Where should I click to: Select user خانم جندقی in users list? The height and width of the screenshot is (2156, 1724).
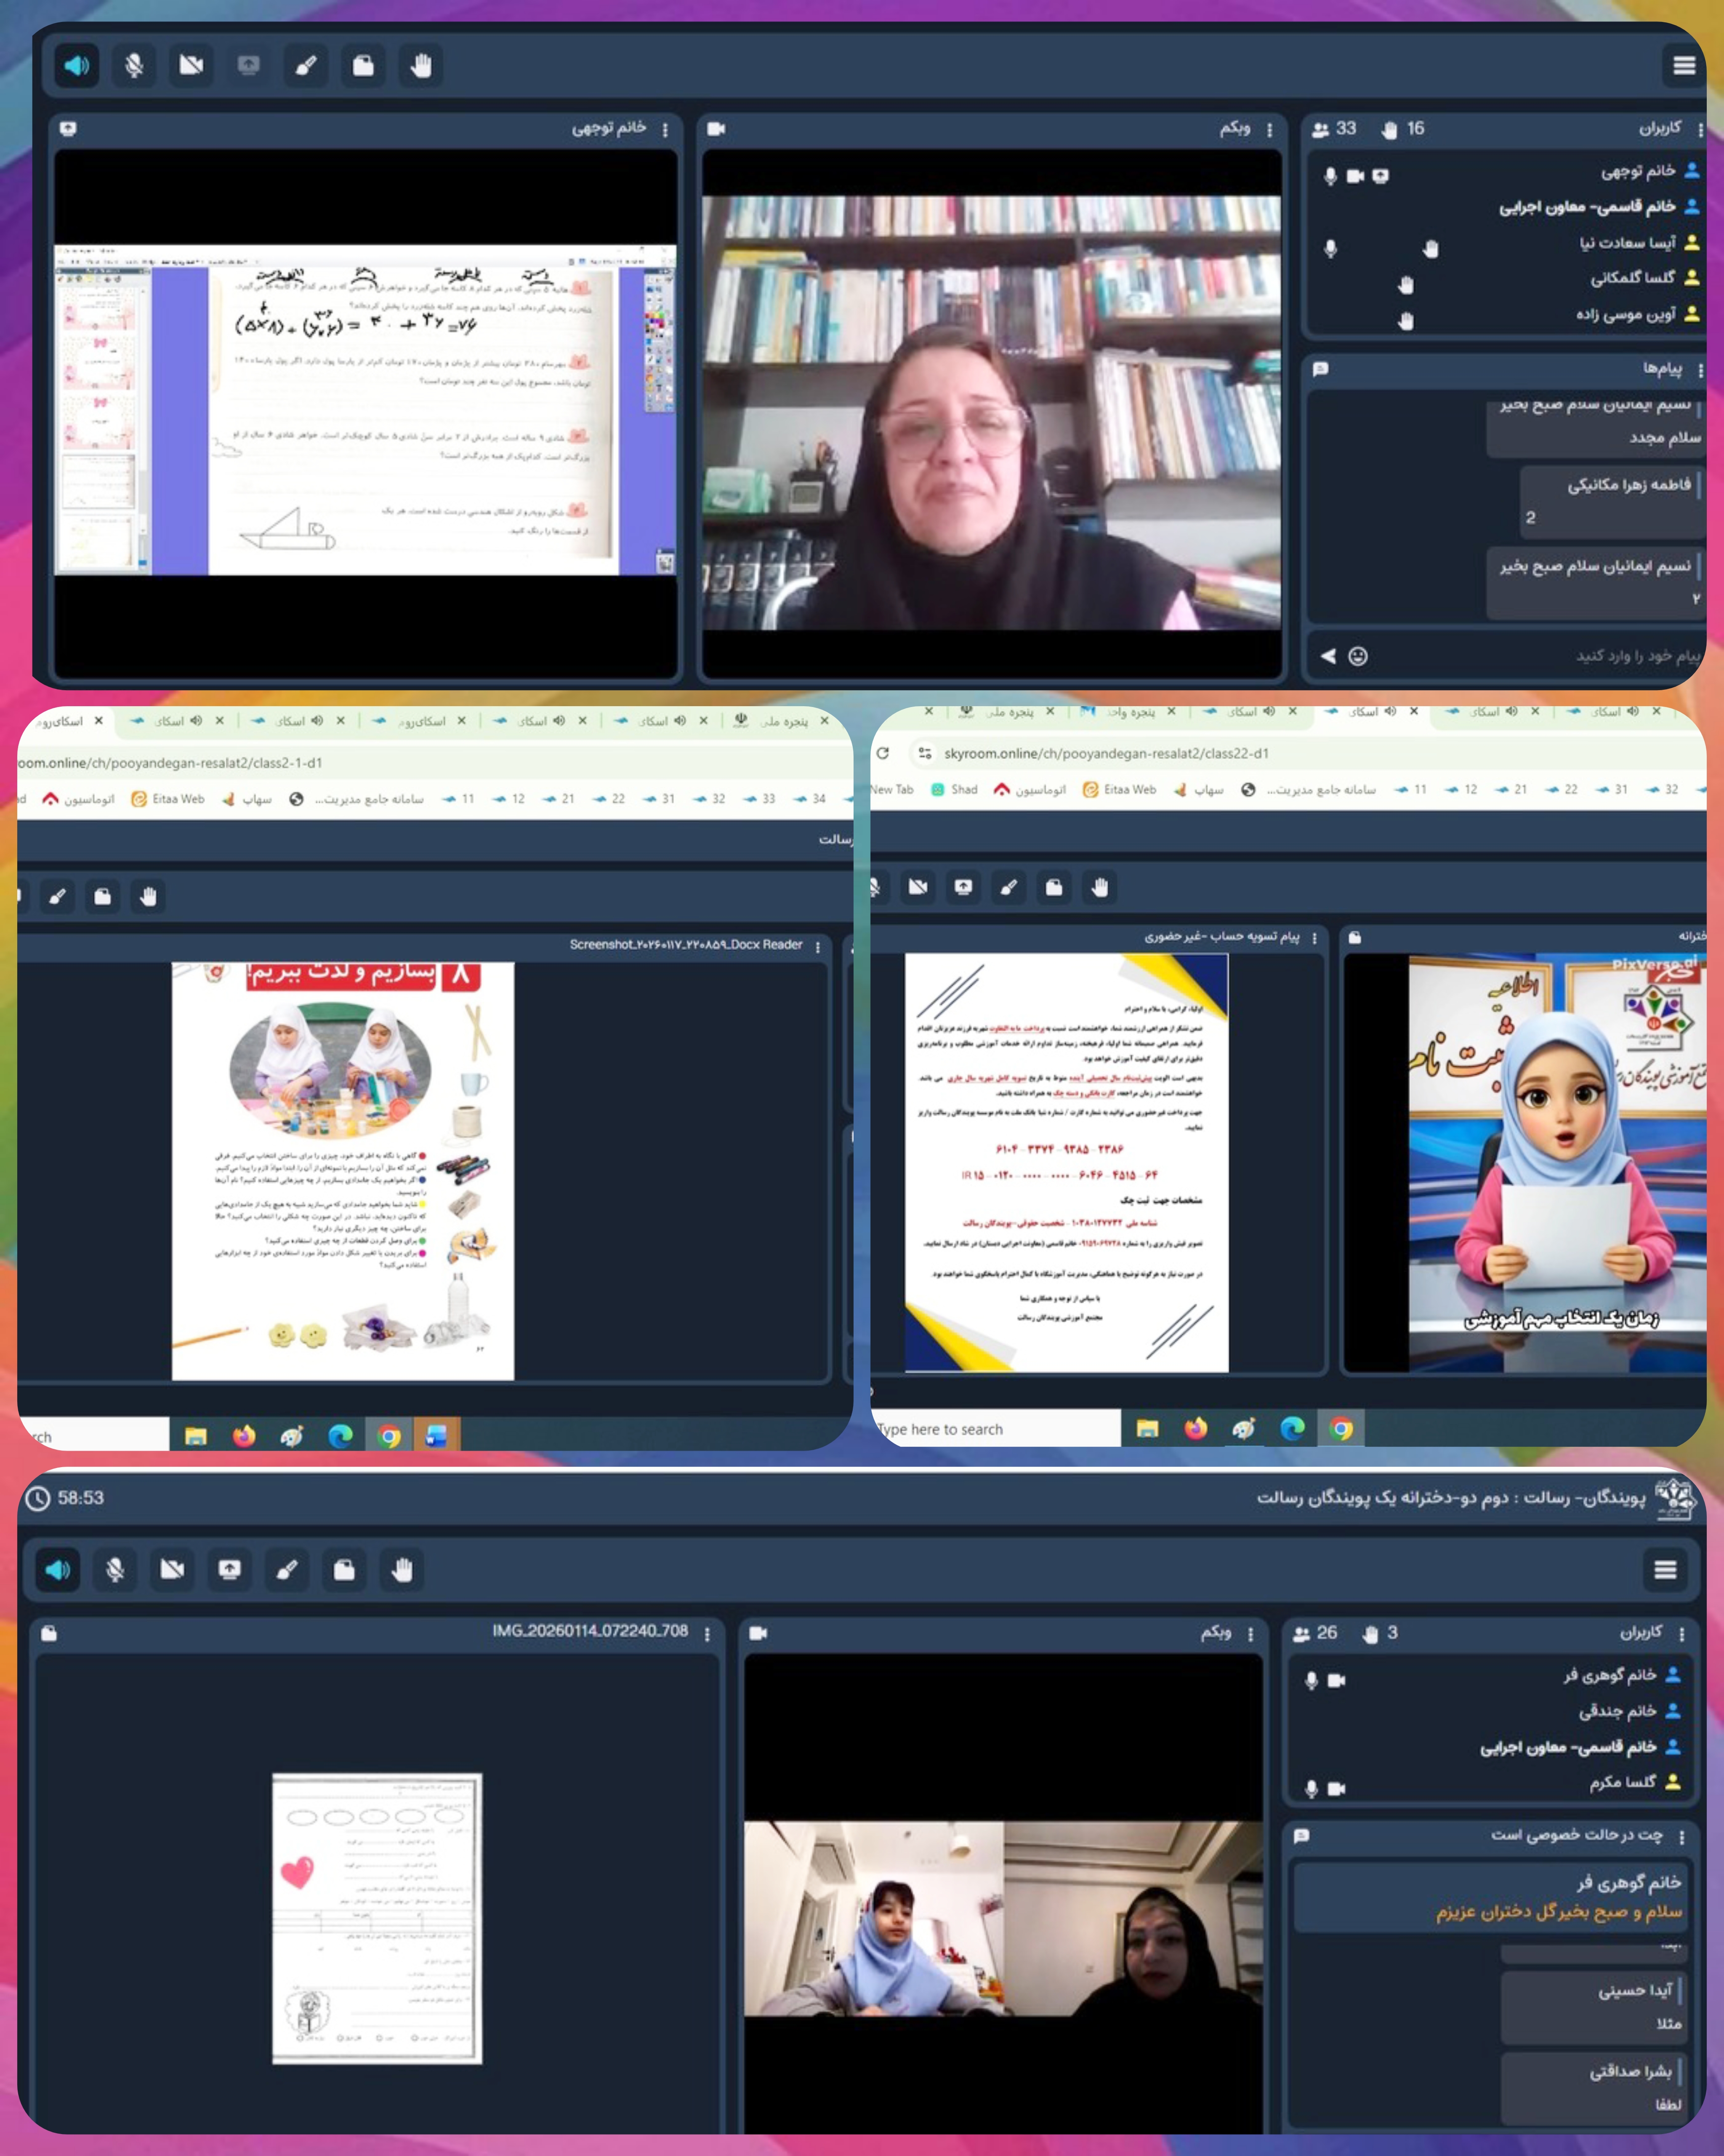[x=1617, y=1711]
